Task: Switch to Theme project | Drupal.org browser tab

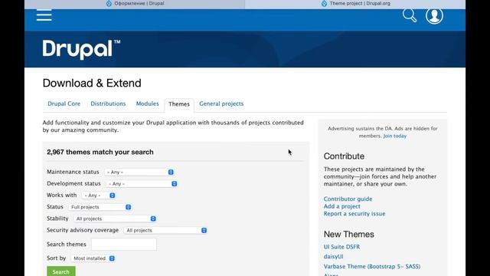Action: tap(355, 4)
